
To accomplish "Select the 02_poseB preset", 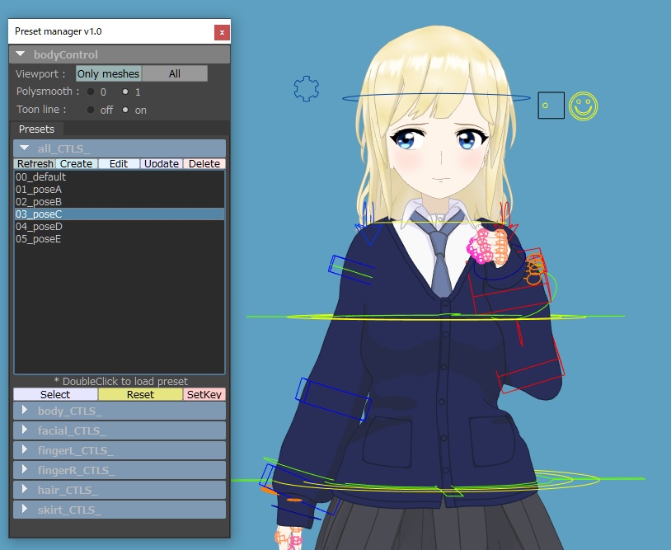I will [x=120, y=201].
